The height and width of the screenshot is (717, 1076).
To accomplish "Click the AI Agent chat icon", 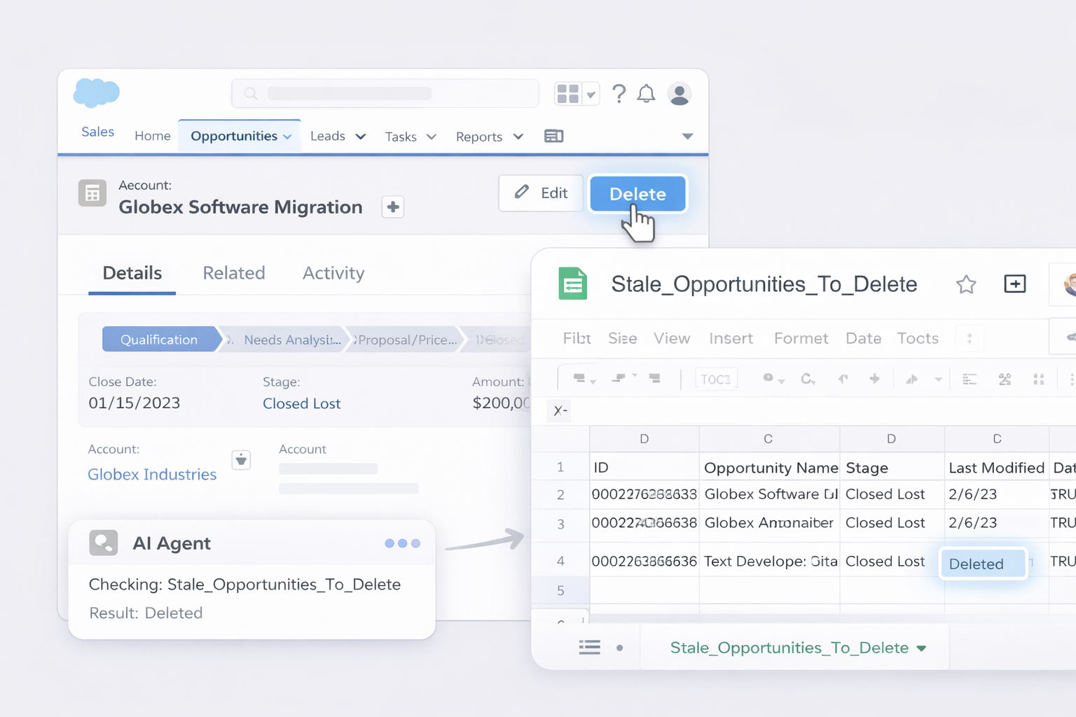I will pos(104,543).
